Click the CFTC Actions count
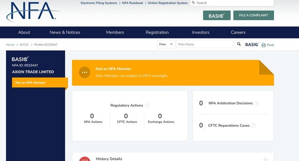299x161 pixels. (126, 116)
